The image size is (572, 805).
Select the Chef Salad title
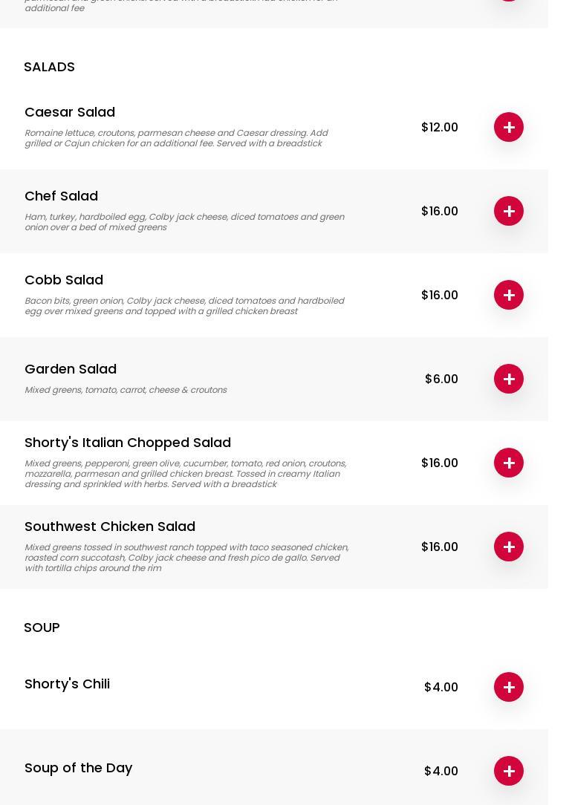pyautogui.click(x=61, y=196)
